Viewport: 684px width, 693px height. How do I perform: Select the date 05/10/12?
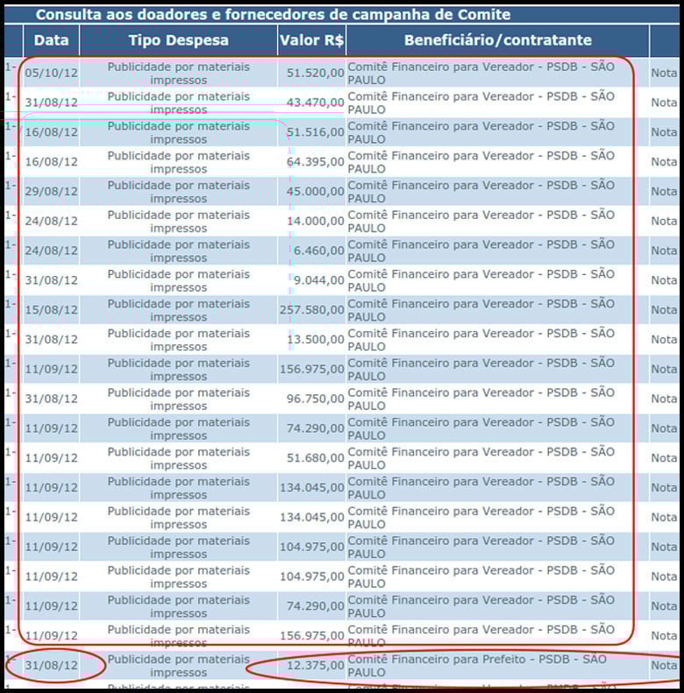coord(52,73)
